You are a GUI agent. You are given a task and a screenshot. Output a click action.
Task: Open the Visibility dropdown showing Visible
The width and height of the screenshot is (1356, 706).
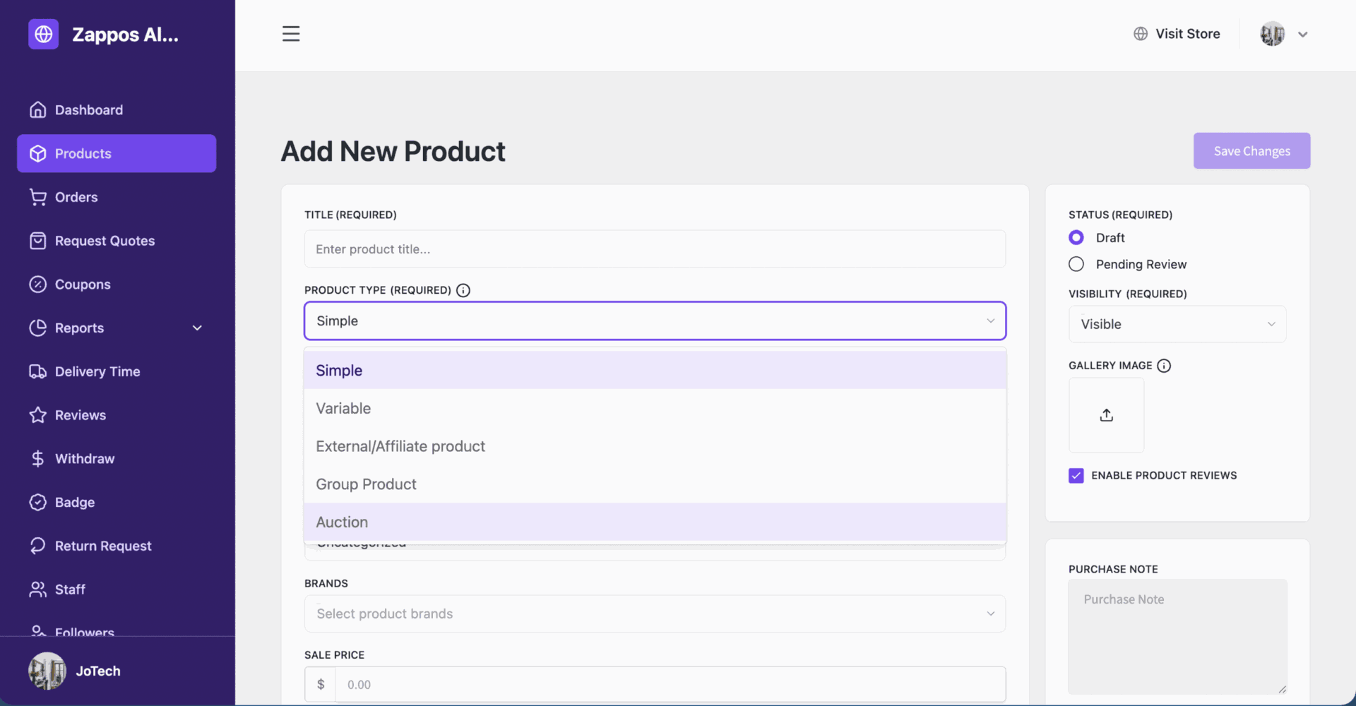coord(1177,324)
